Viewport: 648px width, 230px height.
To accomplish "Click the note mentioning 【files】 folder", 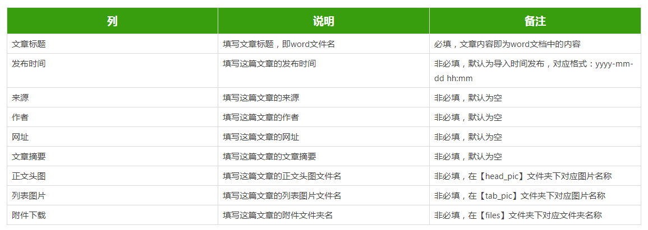I will point(518,215).
